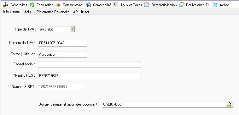Click the Comptabilité calendar icon
This screenshot has height=115, width=239.
click(x=88, y=5)
